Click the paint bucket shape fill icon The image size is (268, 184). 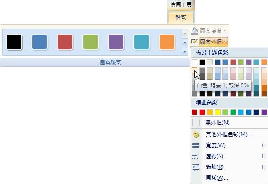point(194,31)
